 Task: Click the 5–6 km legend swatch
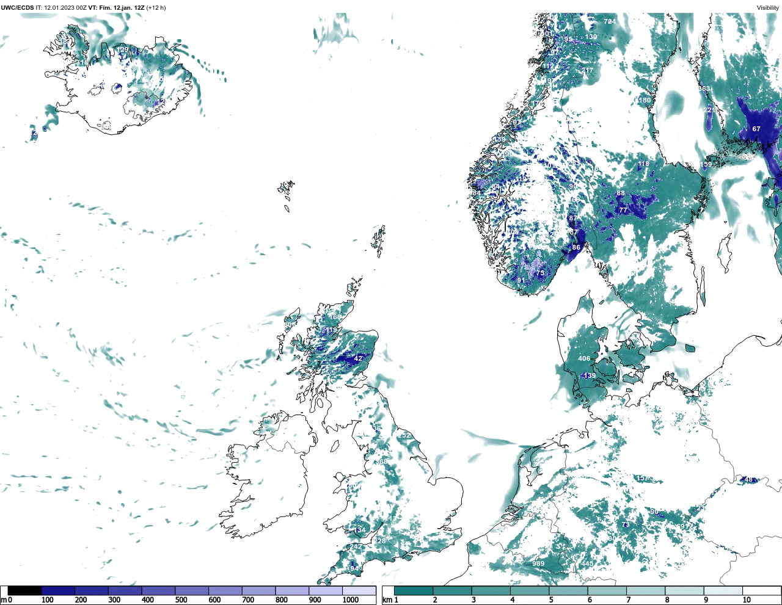click(568, 590)
